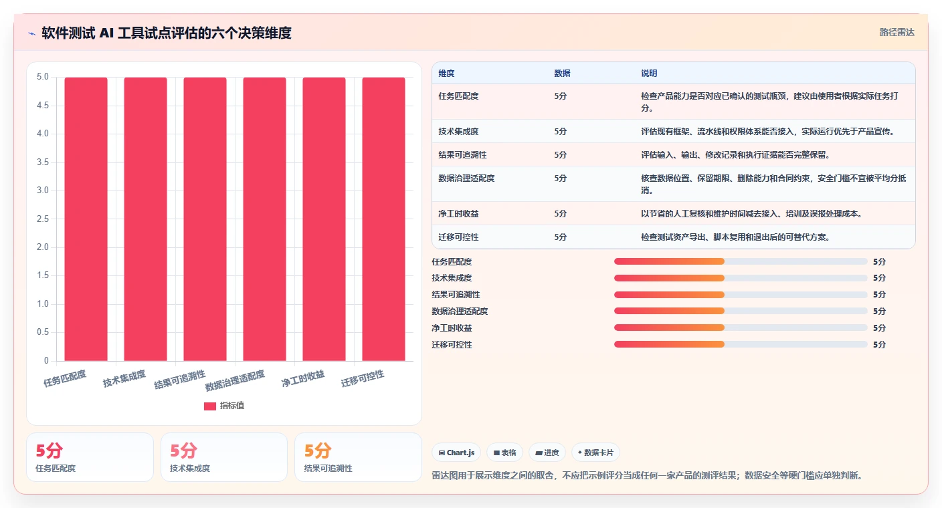Click the 表格 tag chip
This screenshot has width=942, height=508.
tap(504, 453)
